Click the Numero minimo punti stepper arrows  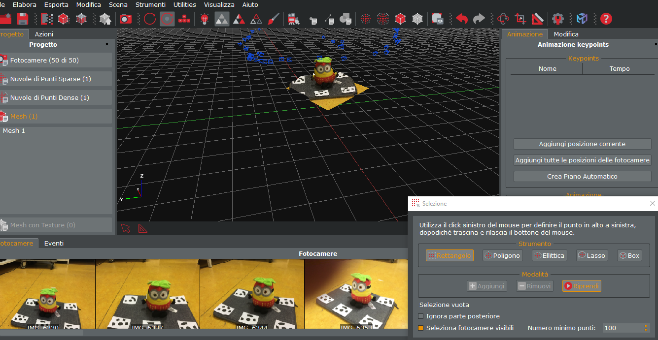click(646, 328)
